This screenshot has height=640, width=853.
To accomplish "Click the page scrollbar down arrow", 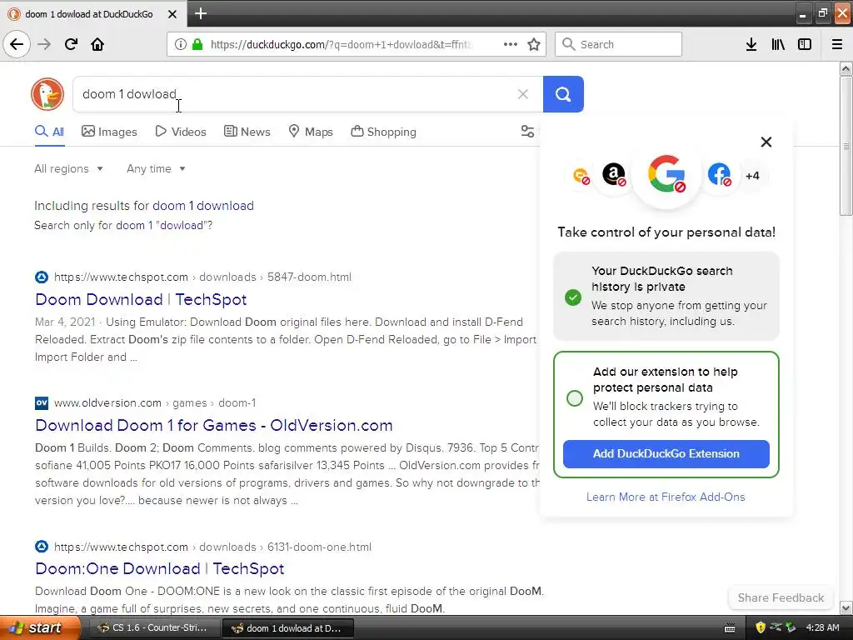I will coord(846,607).
